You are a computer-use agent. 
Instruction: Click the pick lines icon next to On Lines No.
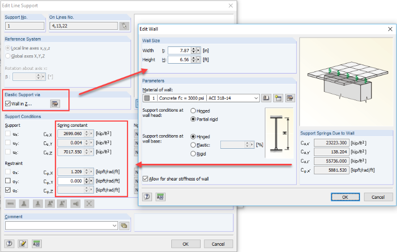click(x=124, y=26)
